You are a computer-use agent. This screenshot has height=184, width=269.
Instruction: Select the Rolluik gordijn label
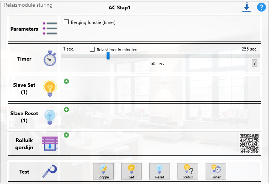(24, 144)
